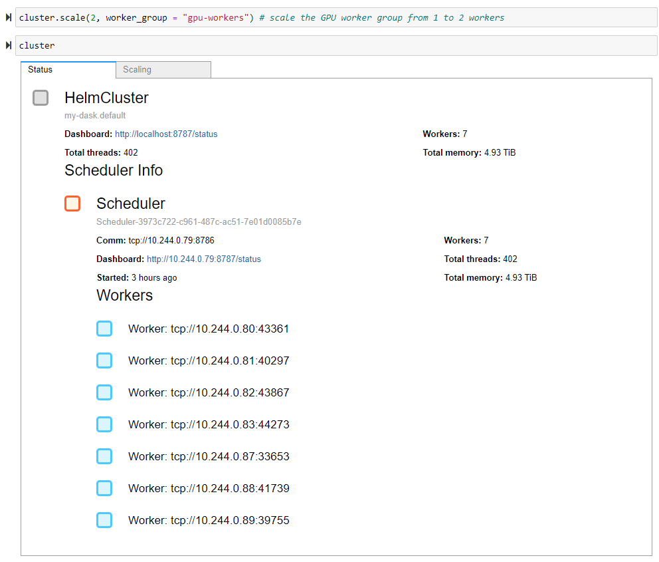Toggle the status square of worker 10.244.0.89:39755
Viewport: 659px width, 562px height.
pyautogui.click(x=104, y=519)
